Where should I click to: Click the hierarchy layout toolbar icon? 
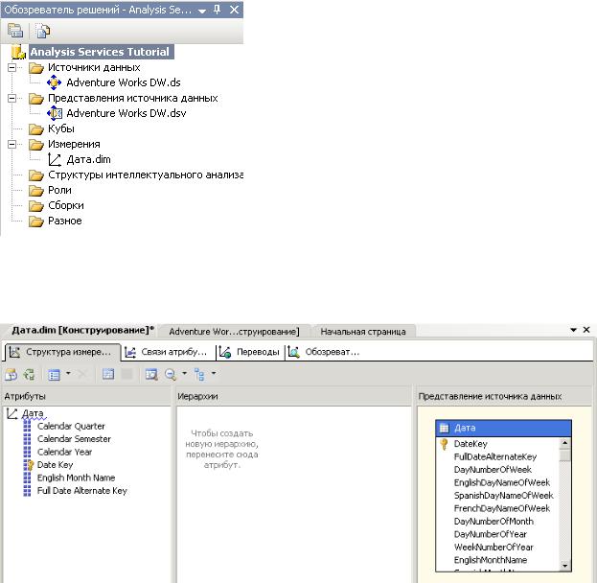coord(199,375)
